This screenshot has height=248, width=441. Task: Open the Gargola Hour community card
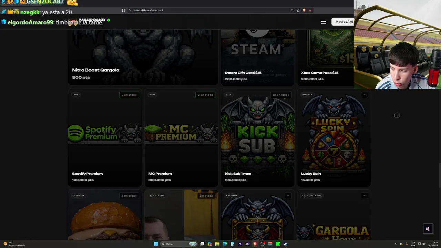click(334, 215)
